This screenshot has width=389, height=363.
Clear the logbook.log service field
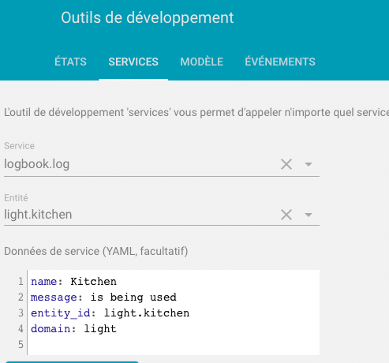286,164
